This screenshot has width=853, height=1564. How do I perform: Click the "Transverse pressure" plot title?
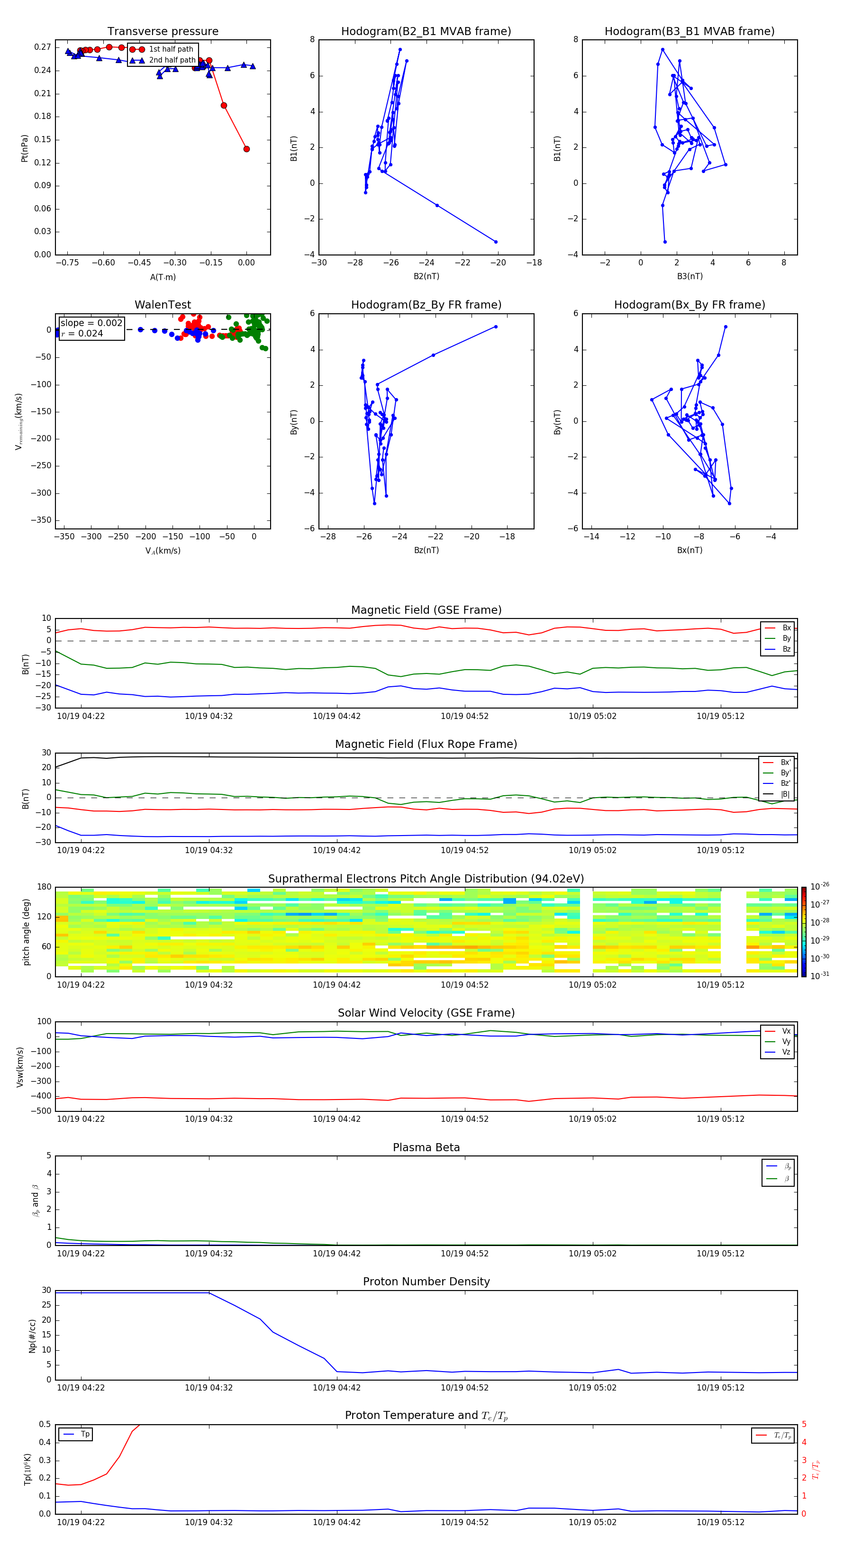pyautogui.click(x=163, y=32)
